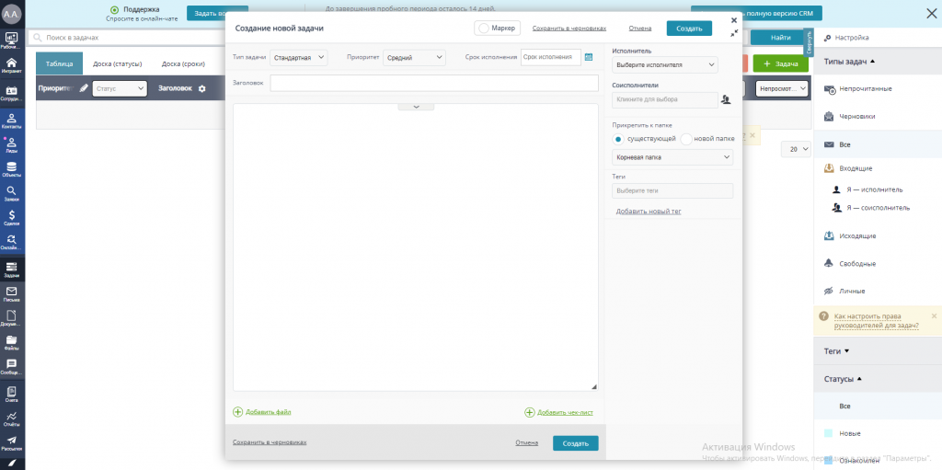Viewport: 942px width, 470px height.
Task: Open the calendar date picker for Срок исполнения
Action: click(x=589, y=57)
